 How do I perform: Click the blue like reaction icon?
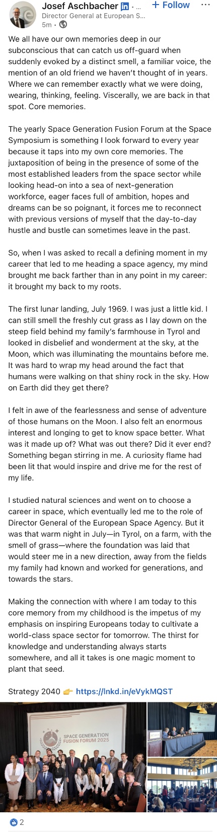pos(14,822)
